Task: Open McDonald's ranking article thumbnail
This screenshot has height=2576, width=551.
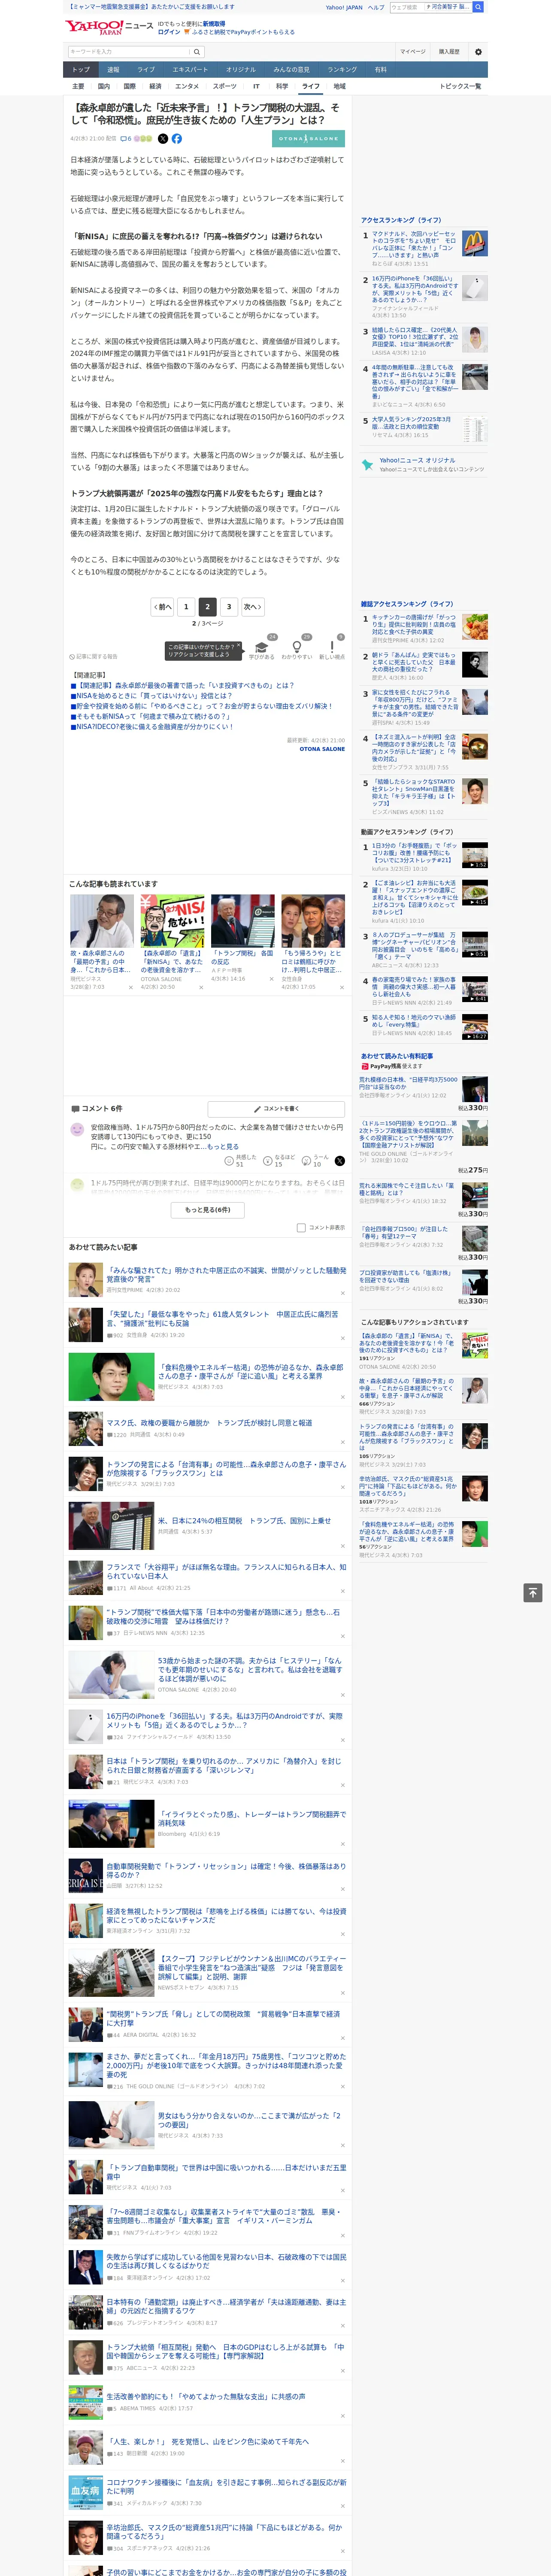Action: pos(474,243)
